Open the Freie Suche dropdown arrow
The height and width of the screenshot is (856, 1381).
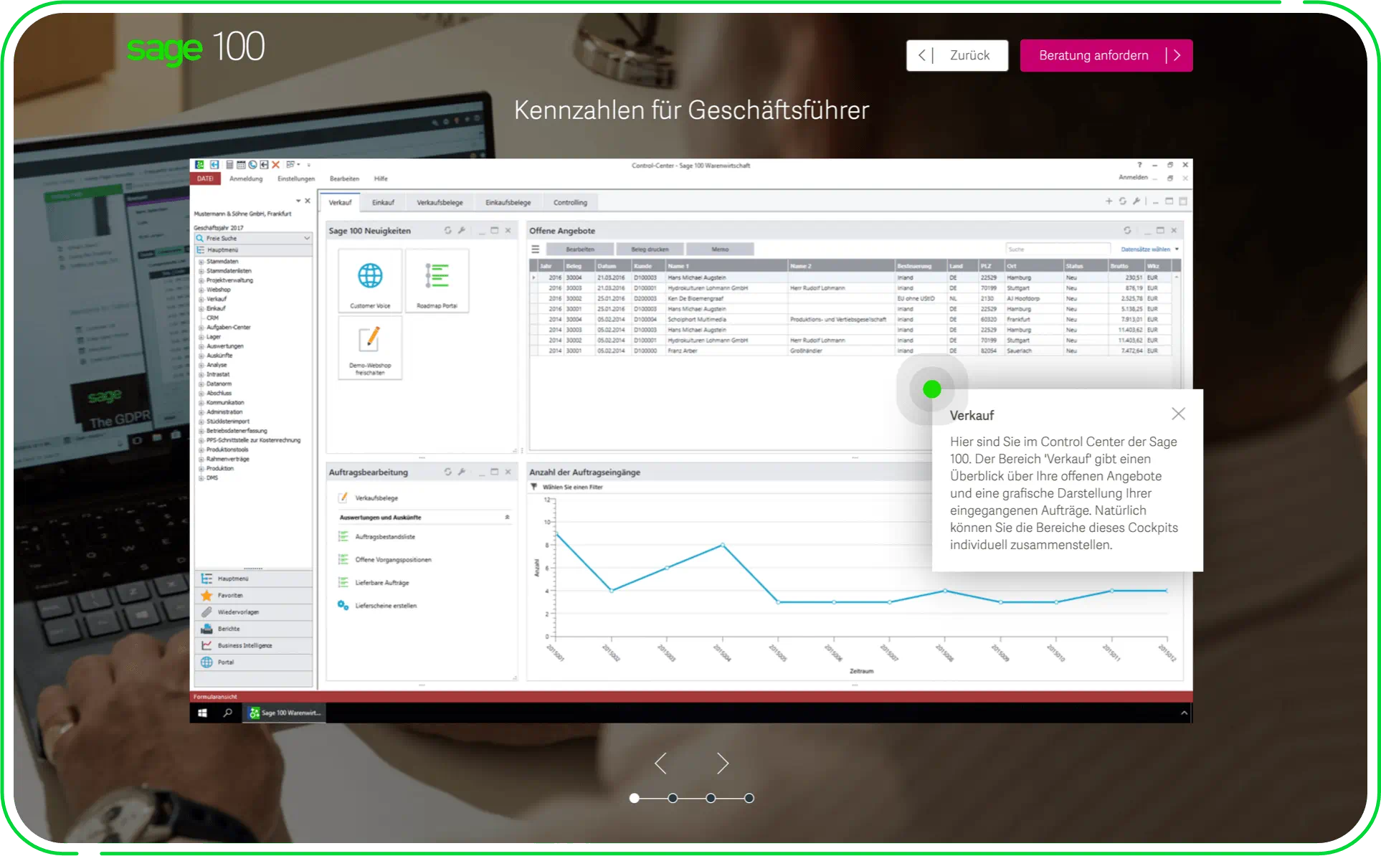click(307, 238)
